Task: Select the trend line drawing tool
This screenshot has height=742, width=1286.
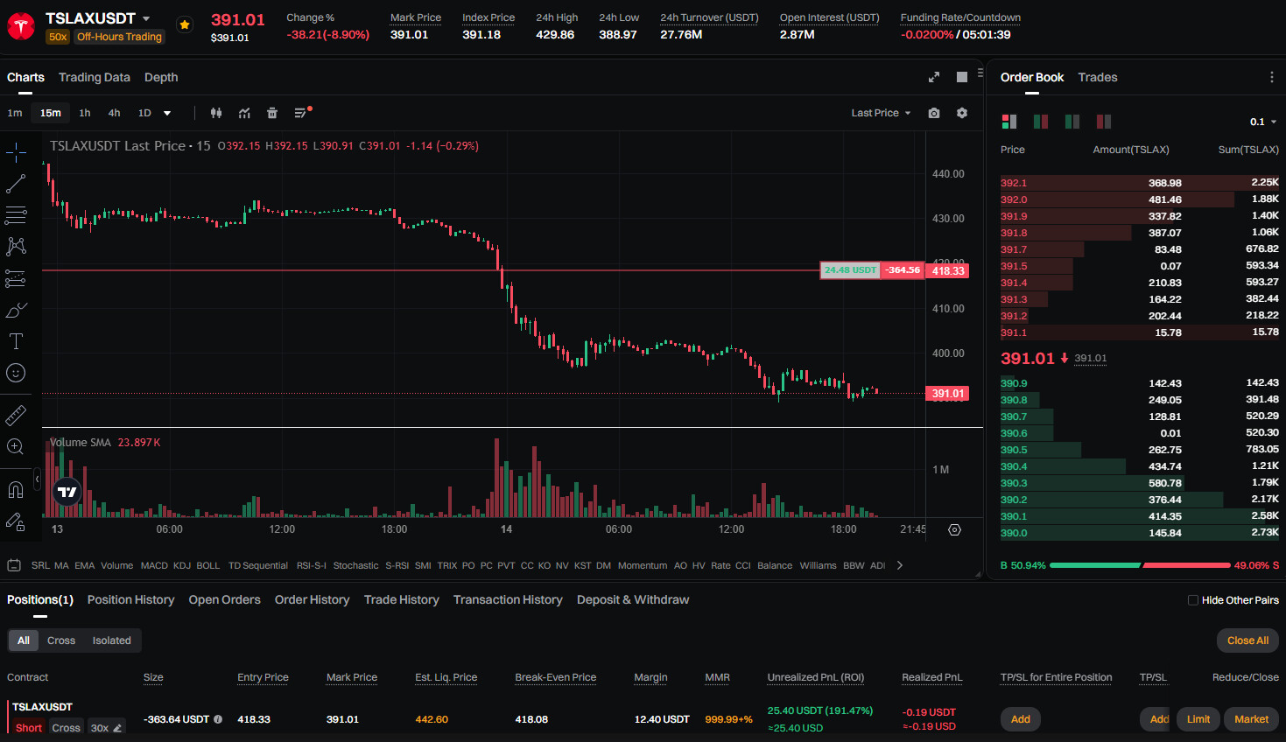Action: point(16,184)
